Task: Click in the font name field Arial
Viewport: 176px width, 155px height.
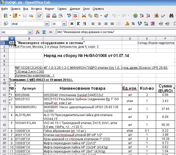Action: coord(28,24)
